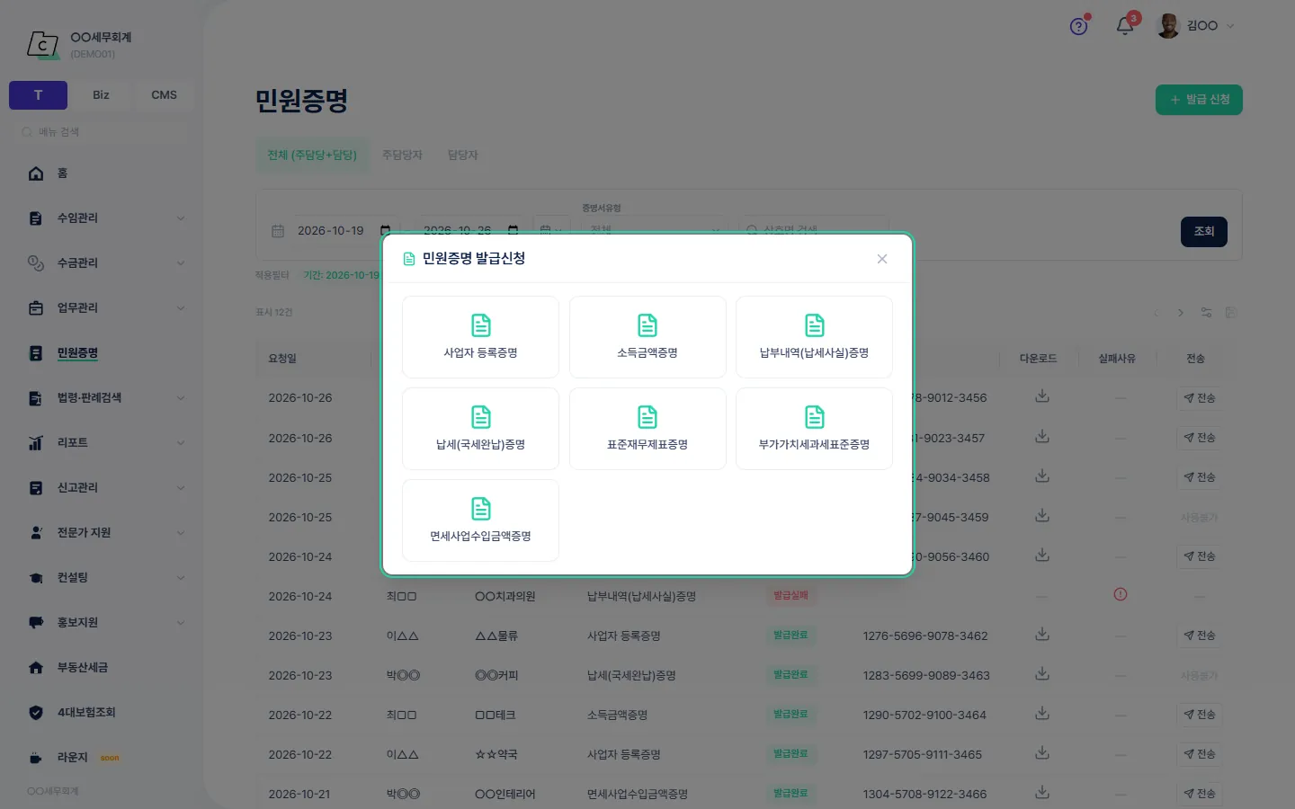The width and height of the screenshot is (1295, 809).
Task: Open user 김OO profile dropdown
Action: (x=1196, y=26)
